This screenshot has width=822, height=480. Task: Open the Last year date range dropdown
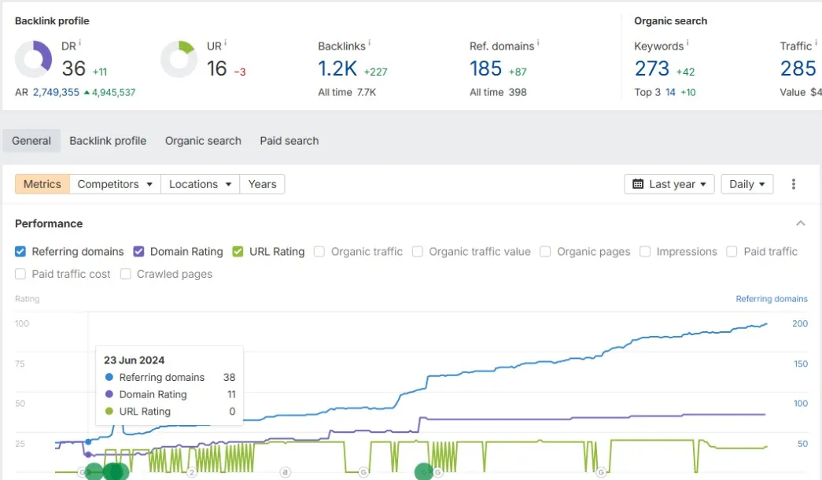(669, 184)
